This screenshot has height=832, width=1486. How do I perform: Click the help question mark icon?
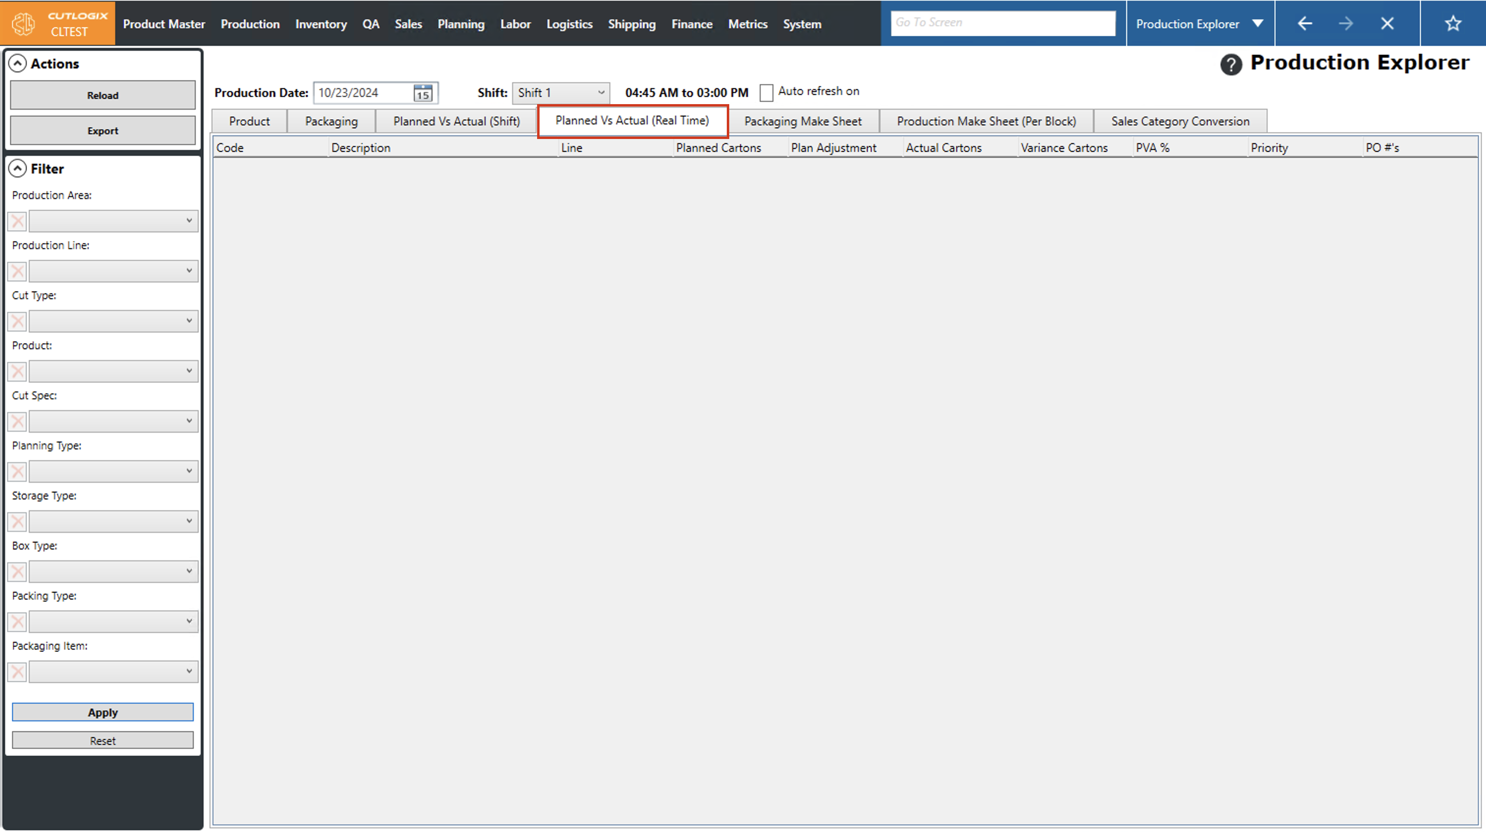[x=1230, y=64]
